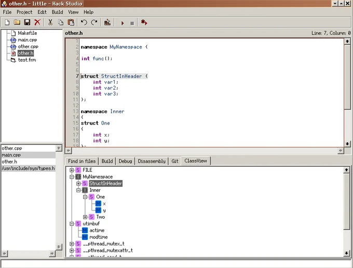The width and height of the screenshot is (353, 268).
Task: Click editor horizontal scrollbar right arrow
Action: tap(341, 151)
